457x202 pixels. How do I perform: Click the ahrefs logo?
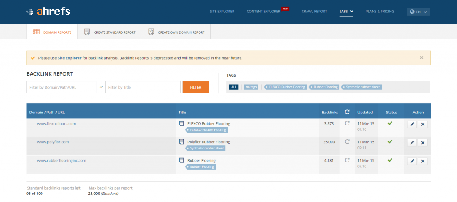coord(48,11)
